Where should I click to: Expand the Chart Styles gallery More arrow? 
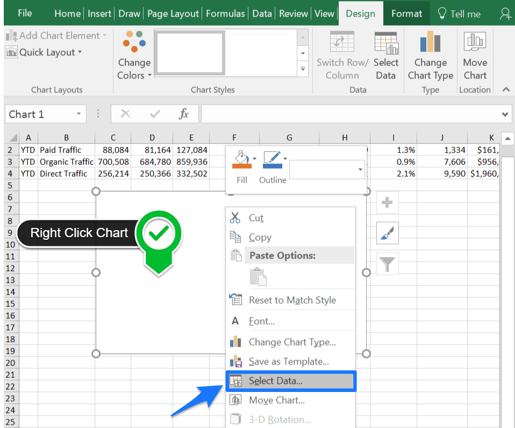coord(303,69)
